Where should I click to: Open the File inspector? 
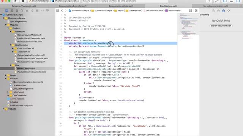(213, 11)
